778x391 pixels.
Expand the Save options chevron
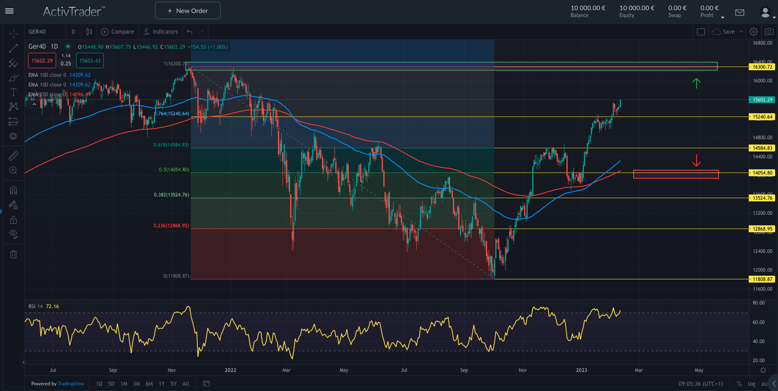pos(741,31)
